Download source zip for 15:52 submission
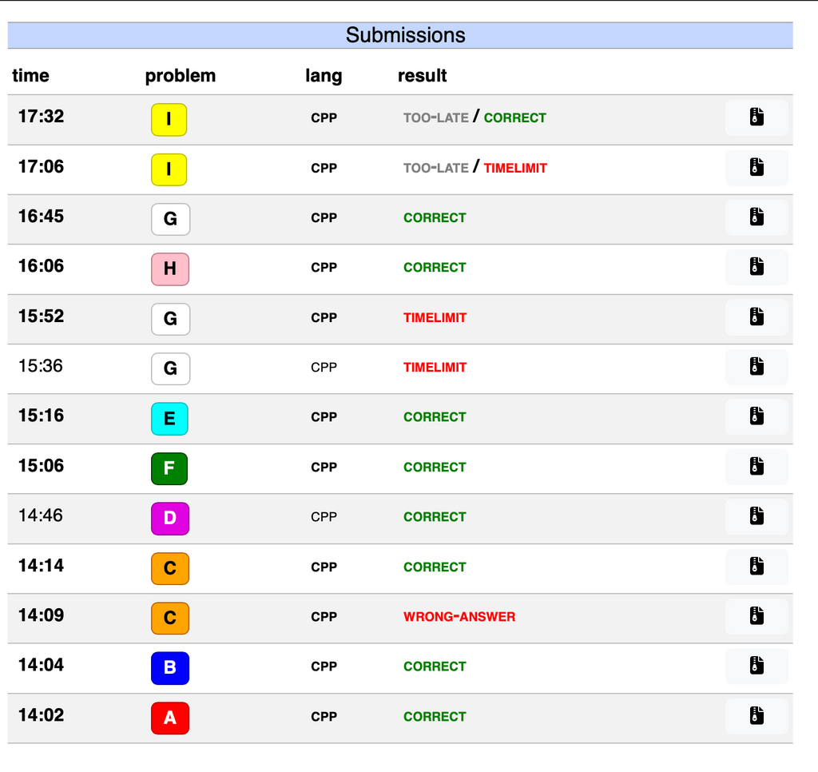Image resolution: width=818 pixels, height=772 pixels. click(x=756, y=316)
